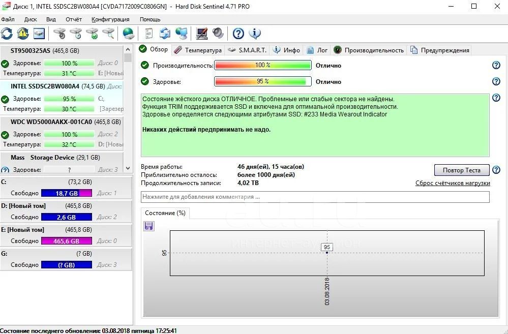Click the 46 дня(ей), 15 часа(ов) value
The height and width of the screenshot is (334, 508).
(271, 167)
